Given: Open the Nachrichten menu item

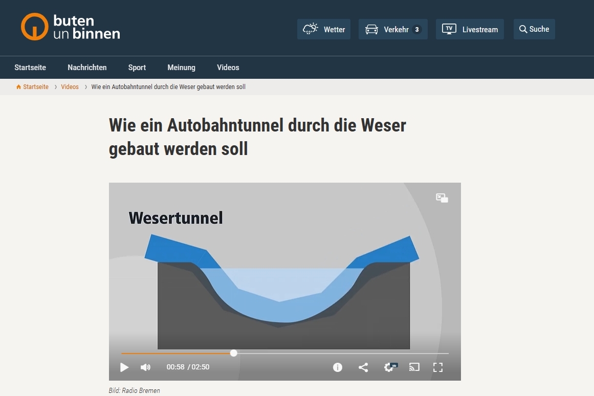Looking at the screenshot, I should (87, 68).
